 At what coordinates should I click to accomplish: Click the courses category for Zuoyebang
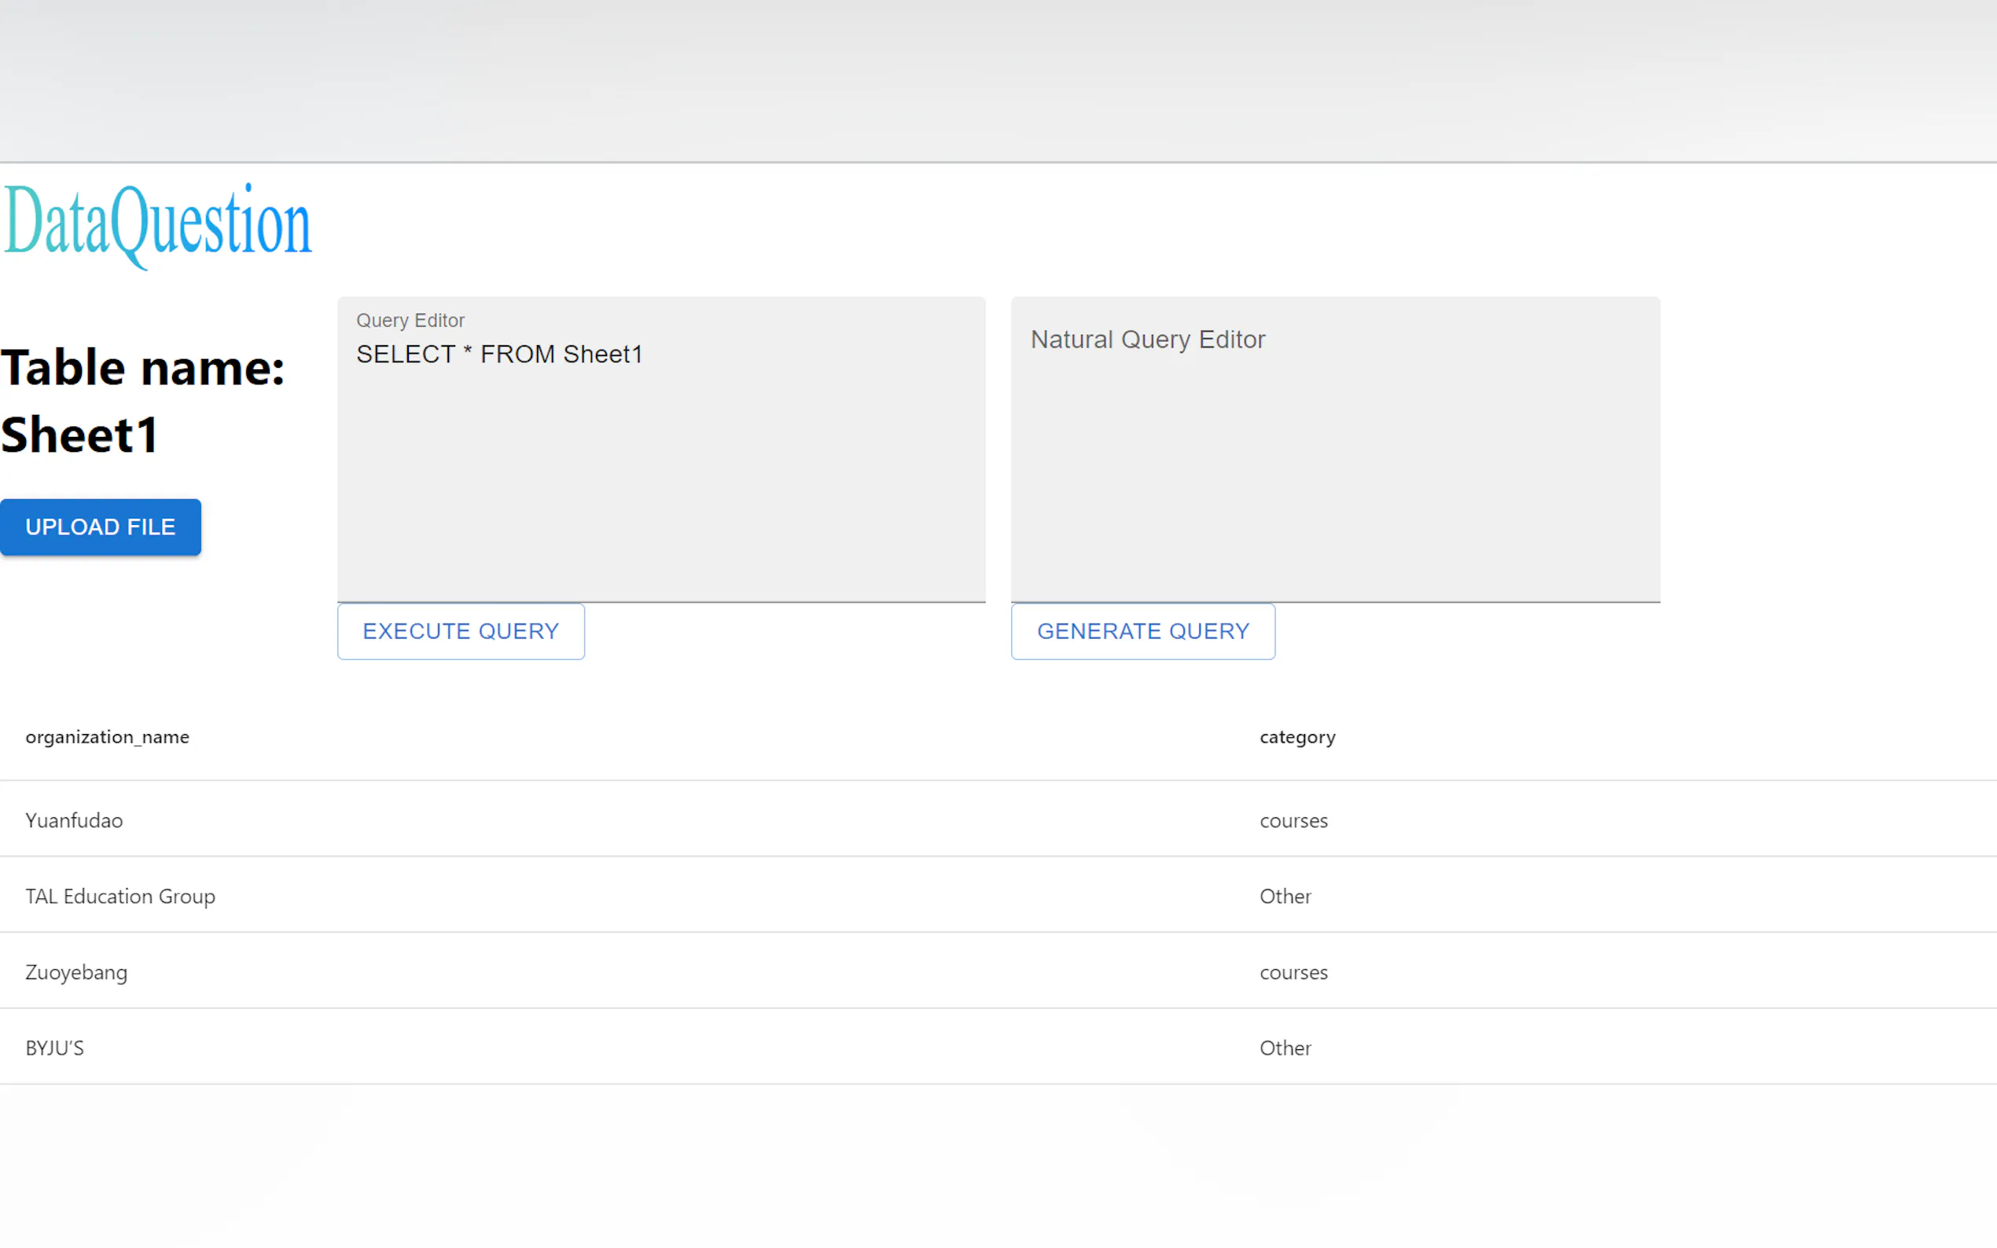tap(1293, 972)
